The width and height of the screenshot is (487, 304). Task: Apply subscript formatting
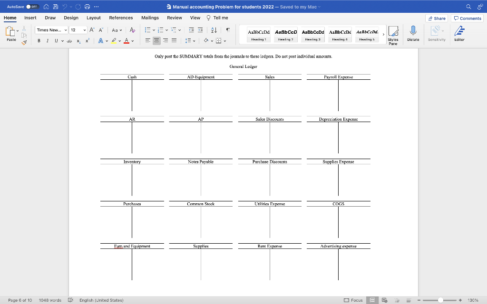(78, 40)
